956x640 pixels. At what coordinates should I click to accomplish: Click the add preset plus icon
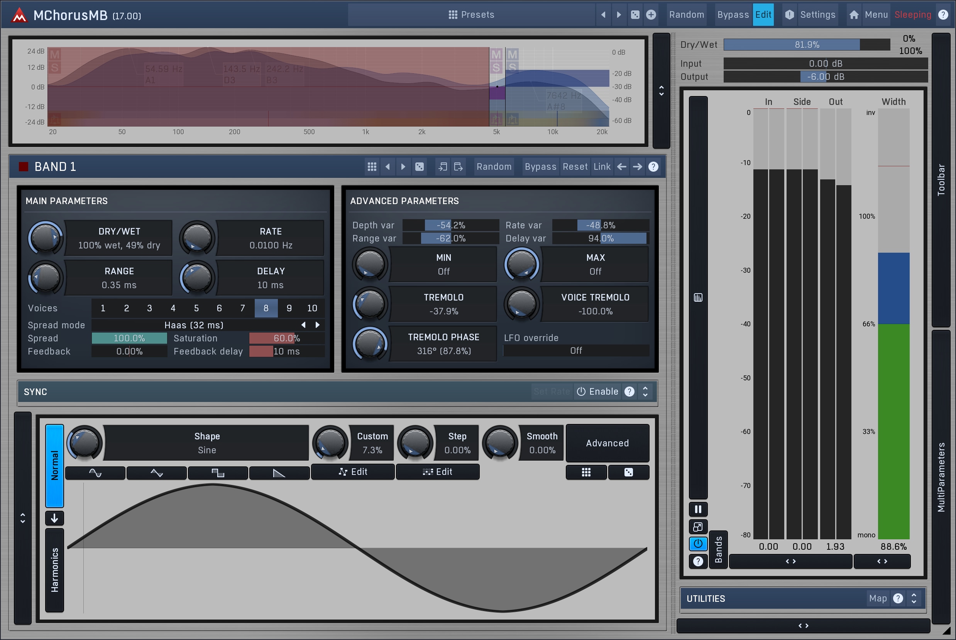point(651,15)
